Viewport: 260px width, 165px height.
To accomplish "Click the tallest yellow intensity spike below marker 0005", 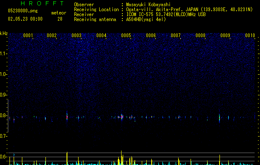I will pos(122,158).
